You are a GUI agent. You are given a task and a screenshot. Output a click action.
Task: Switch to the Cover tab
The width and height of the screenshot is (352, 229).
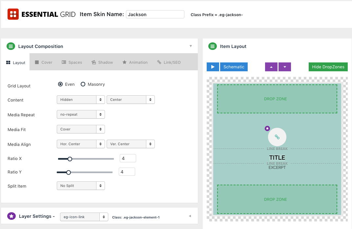44,62
